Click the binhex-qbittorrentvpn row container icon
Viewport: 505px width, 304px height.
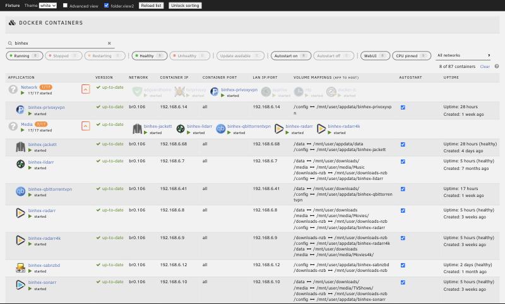(21, 191)
